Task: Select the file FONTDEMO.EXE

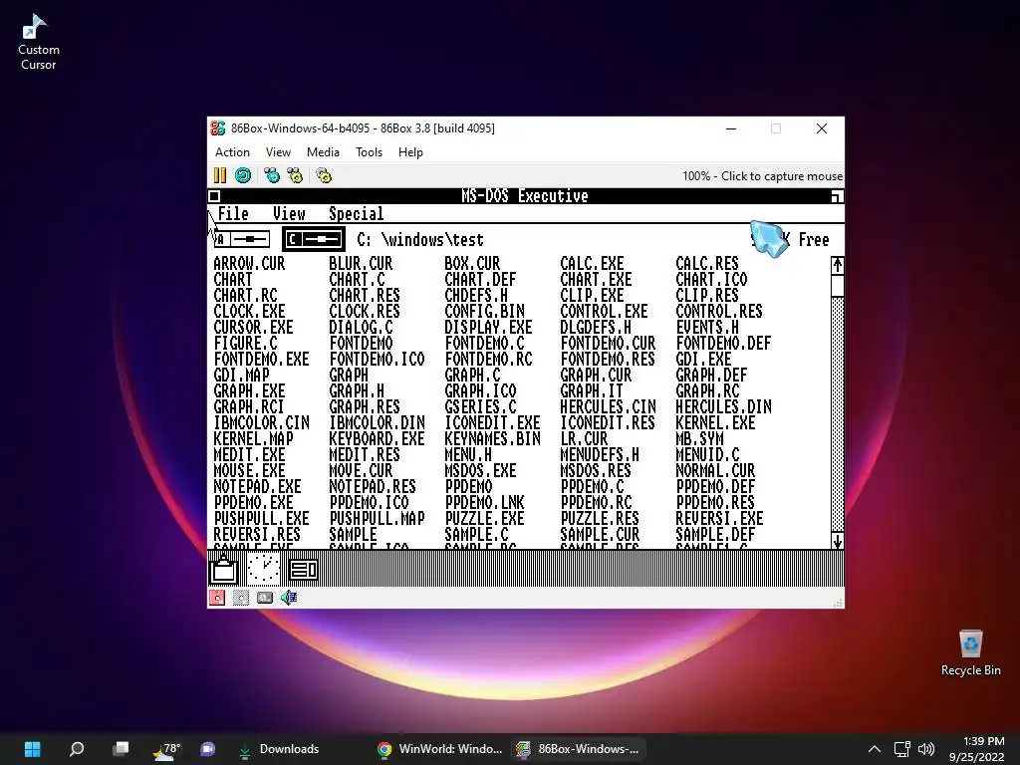Action: [261, 359]
